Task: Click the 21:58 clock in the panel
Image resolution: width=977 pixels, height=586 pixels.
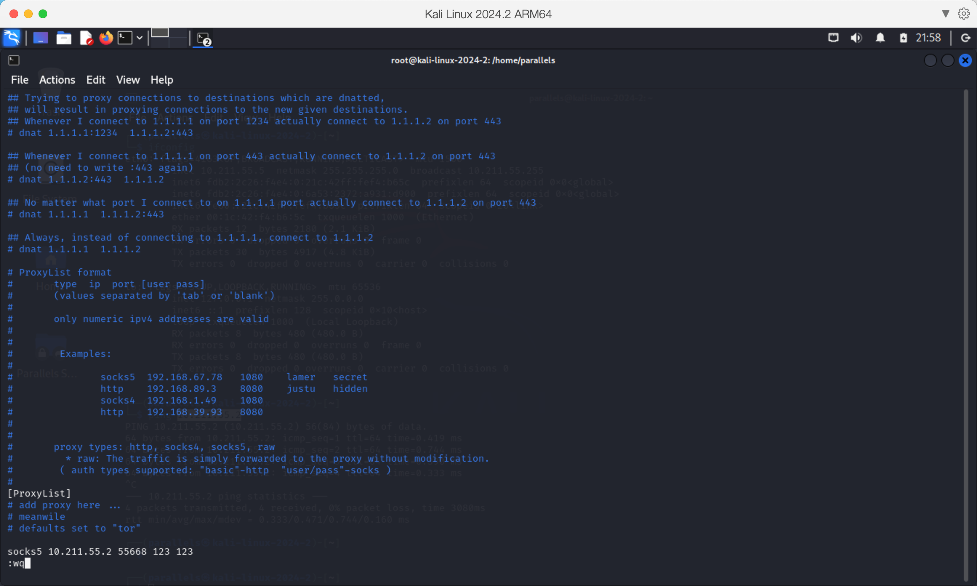Action: pos(928,38)
